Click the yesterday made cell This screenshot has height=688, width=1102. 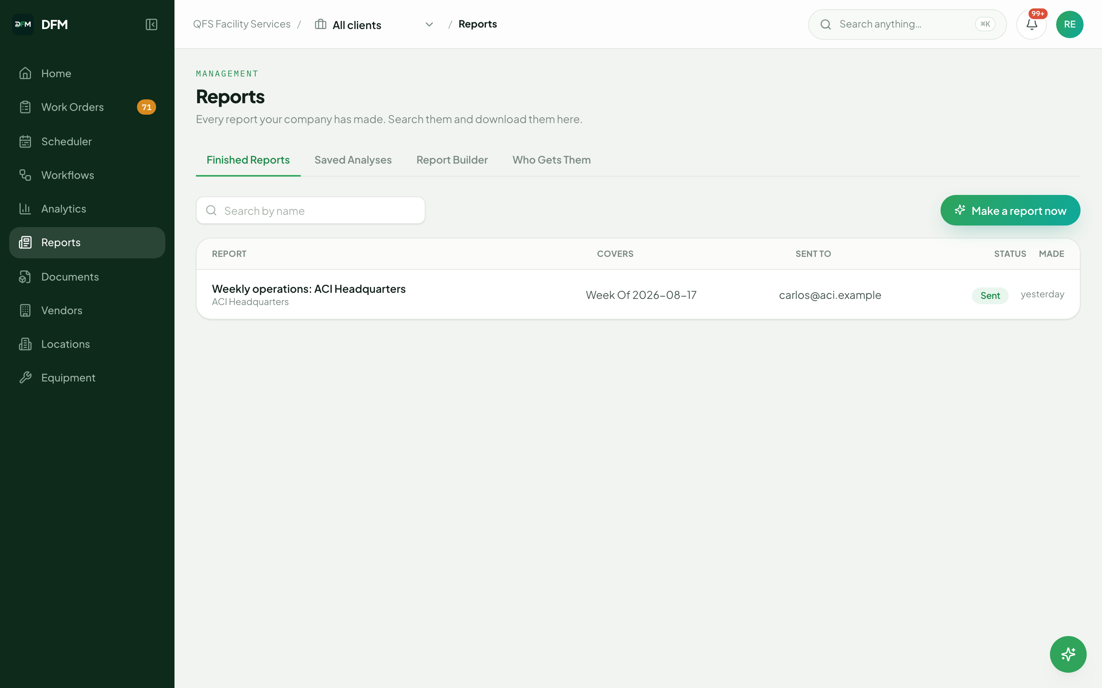click(x=1042, y=294)
